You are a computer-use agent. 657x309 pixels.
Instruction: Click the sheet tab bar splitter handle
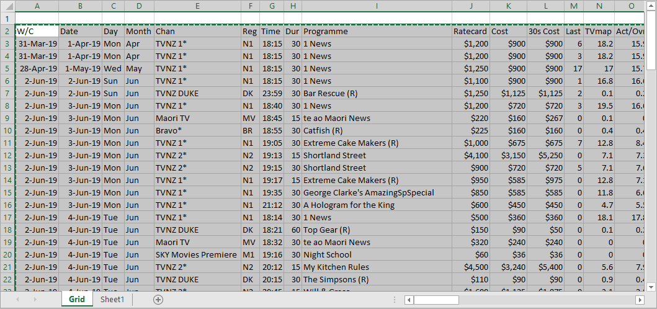point(395,300)
